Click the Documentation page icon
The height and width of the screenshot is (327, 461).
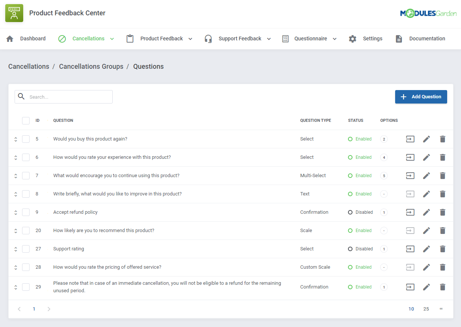tap(399, 38)
